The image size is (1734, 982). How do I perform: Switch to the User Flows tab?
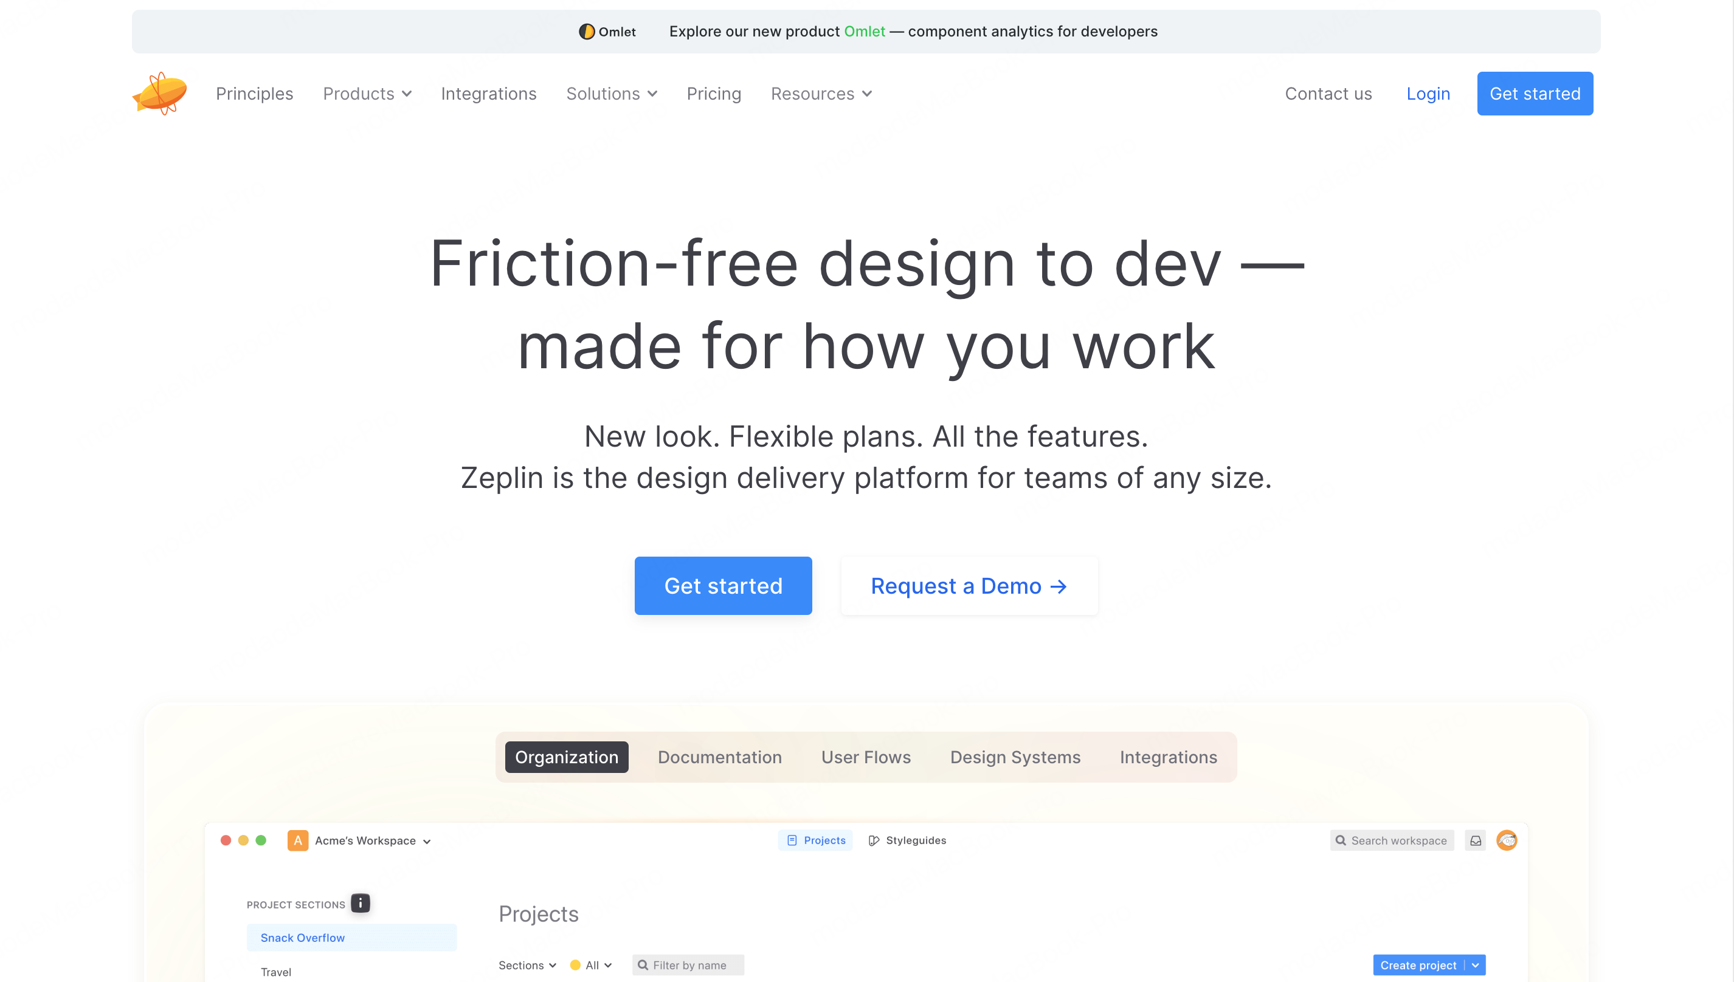pyautogui.click(x=866, y=757)
